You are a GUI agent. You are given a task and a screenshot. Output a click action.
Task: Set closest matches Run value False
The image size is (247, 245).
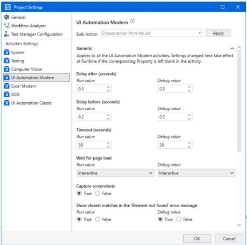click(x=97, y=219)
